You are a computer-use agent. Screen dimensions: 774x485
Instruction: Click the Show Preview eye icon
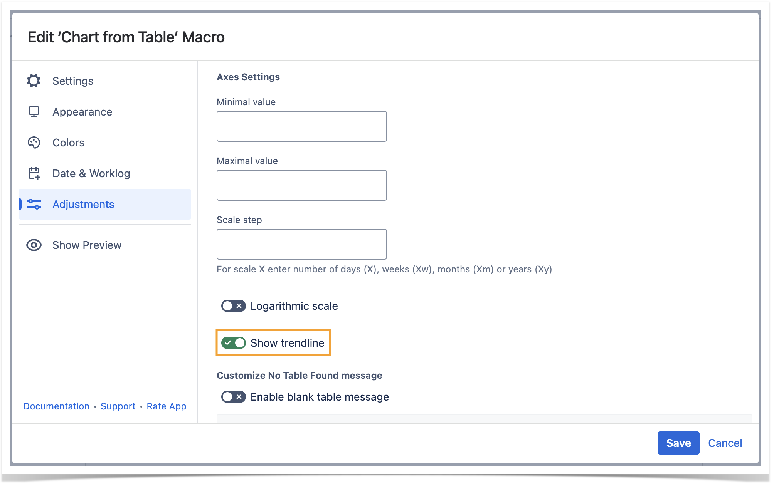coord(34,245)
